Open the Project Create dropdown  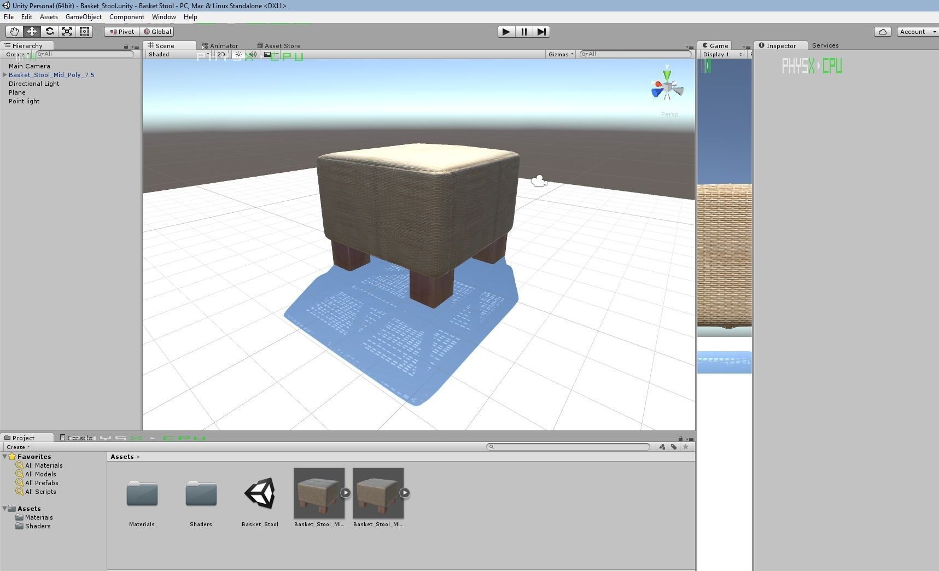pos(18,447)
